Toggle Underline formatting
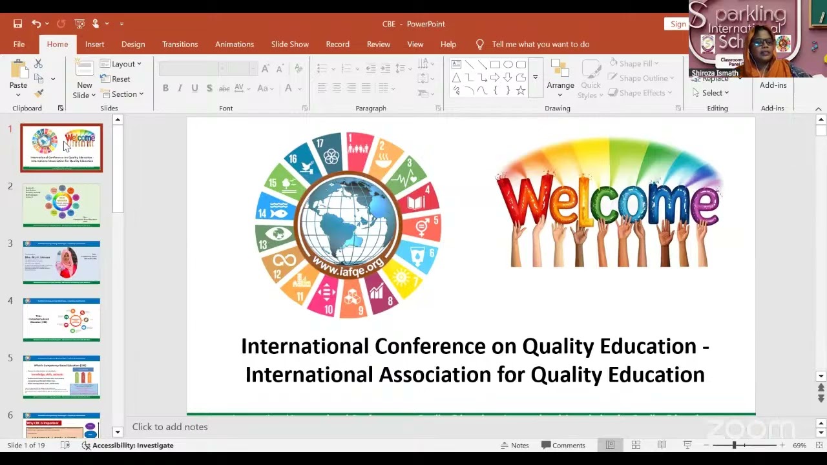 click(194, 88)
